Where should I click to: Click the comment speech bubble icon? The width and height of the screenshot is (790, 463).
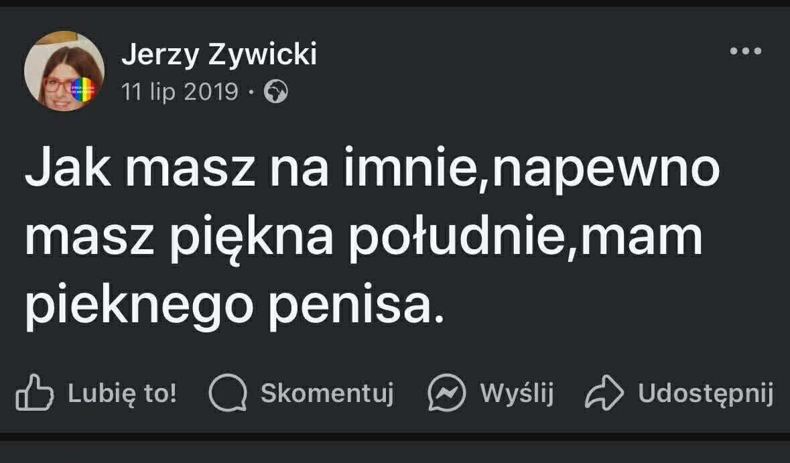pos(228,393)
